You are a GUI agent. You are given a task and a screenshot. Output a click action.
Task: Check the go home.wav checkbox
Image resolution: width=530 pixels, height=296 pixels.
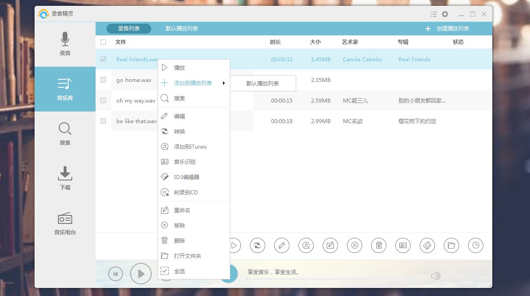(x=103, y=80)
